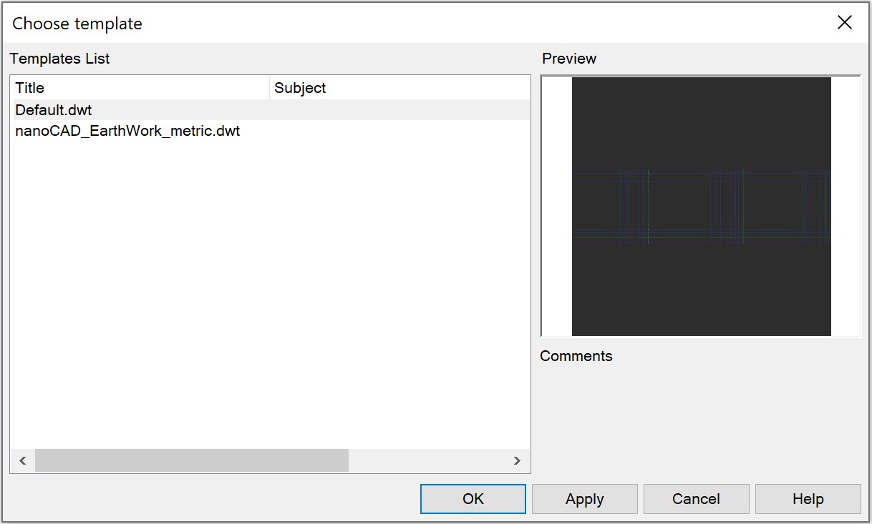
Task: Close the Choose template dialog
Action: point(844,23)
